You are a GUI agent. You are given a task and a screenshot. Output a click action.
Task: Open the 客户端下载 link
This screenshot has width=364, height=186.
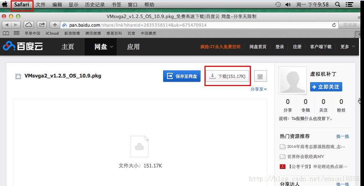(321, 47)
